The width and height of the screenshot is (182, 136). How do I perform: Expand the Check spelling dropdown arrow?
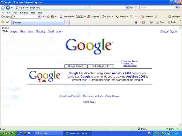pos(112,17)
